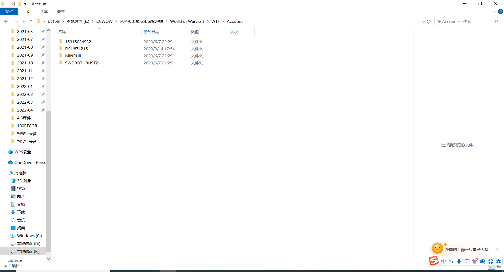Open the 文件 menu tab
The image size is (504, 272).
(9, 12)
